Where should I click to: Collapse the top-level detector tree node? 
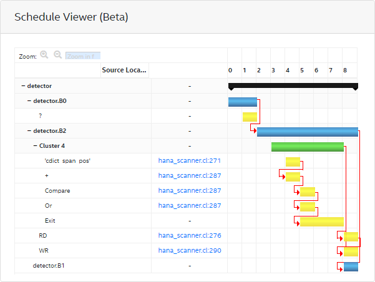tap(23, 86)
